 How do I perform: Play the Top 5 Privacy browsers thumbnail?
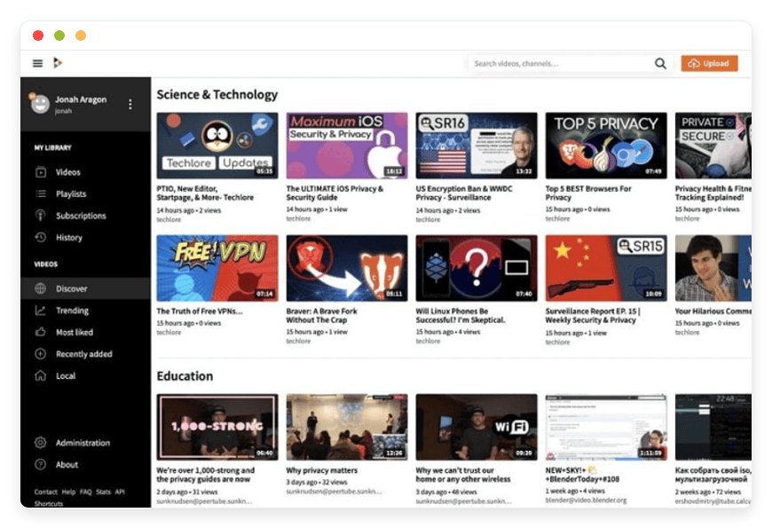(x=606, y=146)
